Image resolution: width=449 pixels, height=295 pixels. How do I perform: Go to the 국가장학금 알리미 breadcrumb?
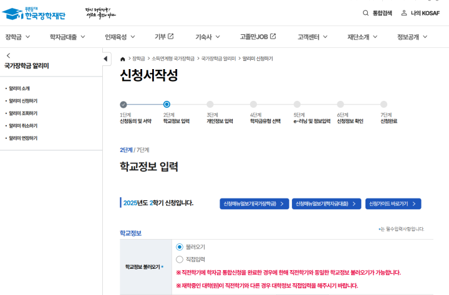pos(218,59)
